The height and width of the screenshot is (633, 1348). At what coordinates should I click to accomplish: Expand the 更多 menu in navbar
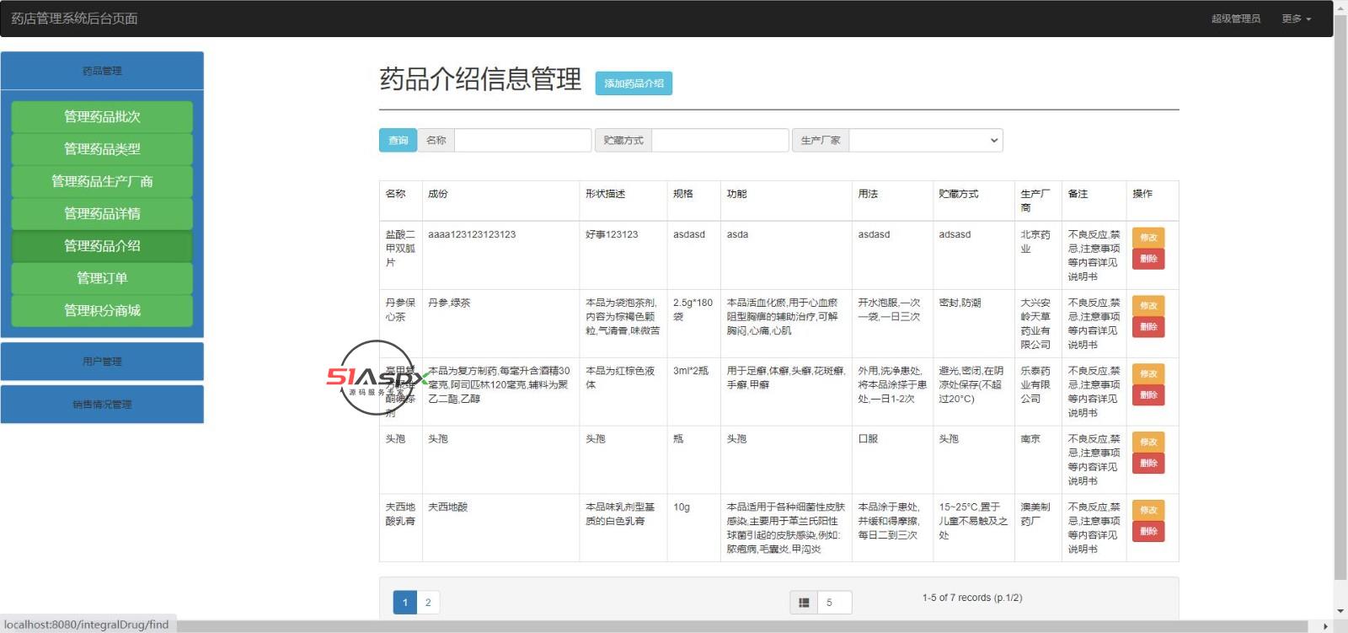[x=1296, y=19]
